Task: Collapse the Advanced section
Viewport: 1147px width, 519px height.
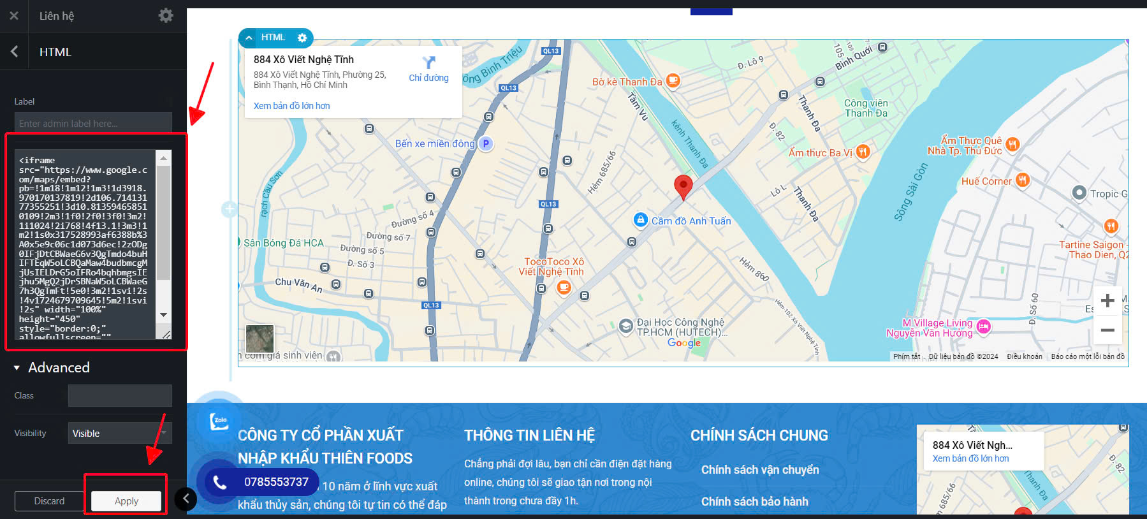Action: 17,368
